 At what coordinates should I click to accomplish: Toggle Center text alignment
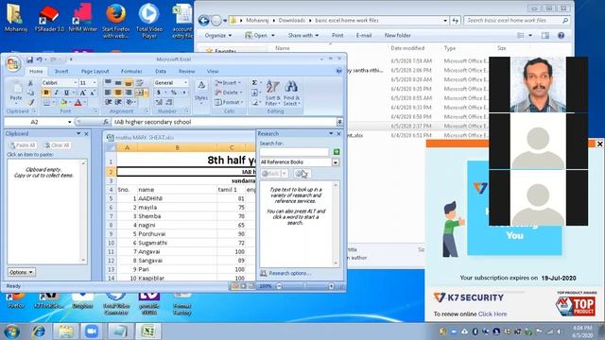click(x=118, y=93)
